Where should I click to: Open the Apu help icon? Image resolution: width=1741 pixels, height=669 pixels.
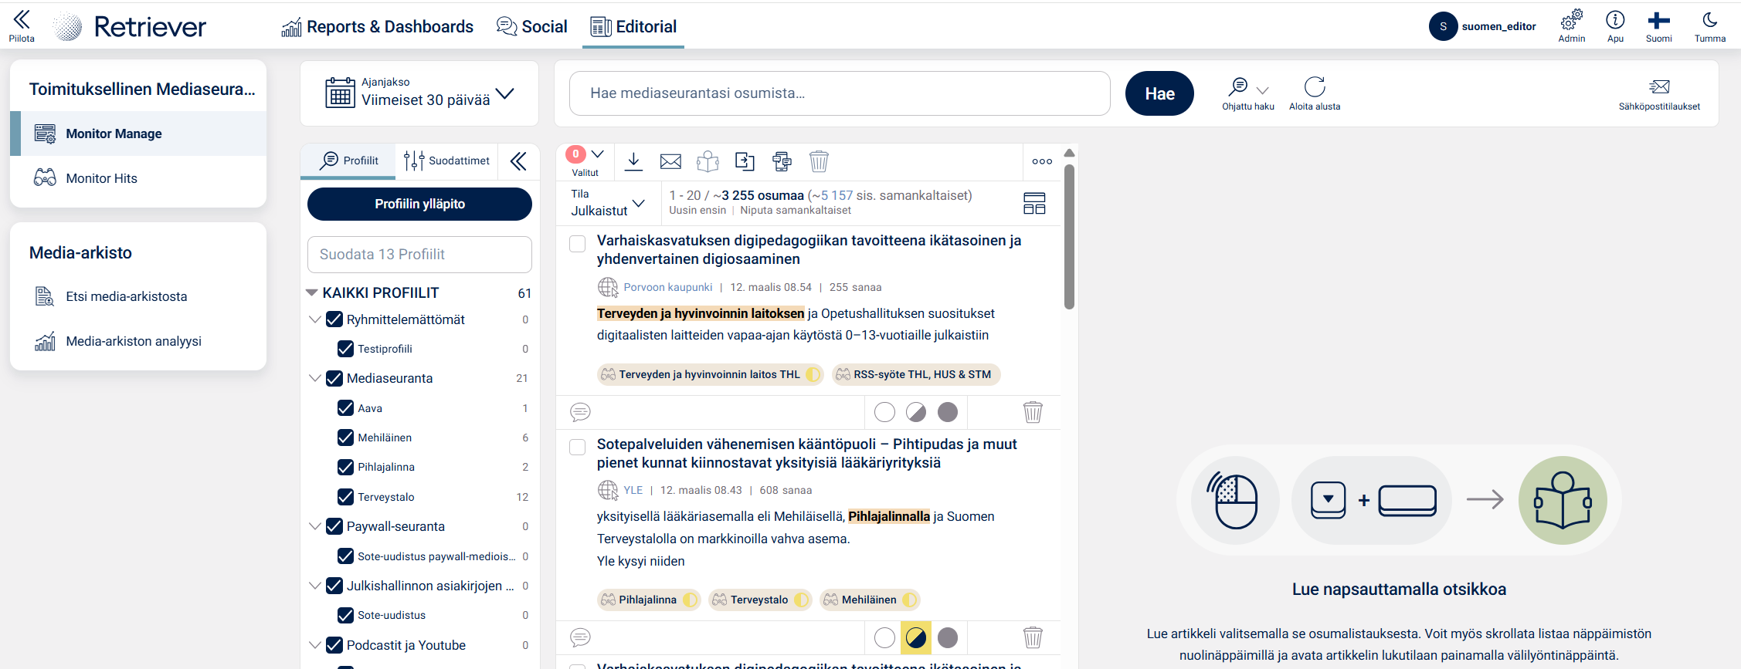pyautogui.click(x=1615, y=25)
